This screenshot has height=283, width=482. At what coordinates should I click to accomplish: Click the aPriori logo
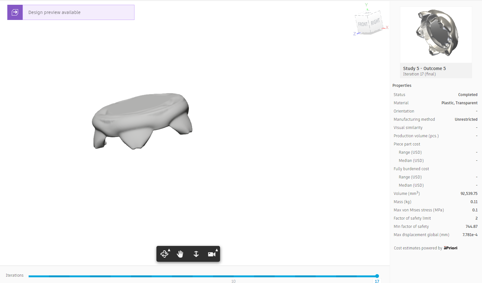(x=450, y=248)
